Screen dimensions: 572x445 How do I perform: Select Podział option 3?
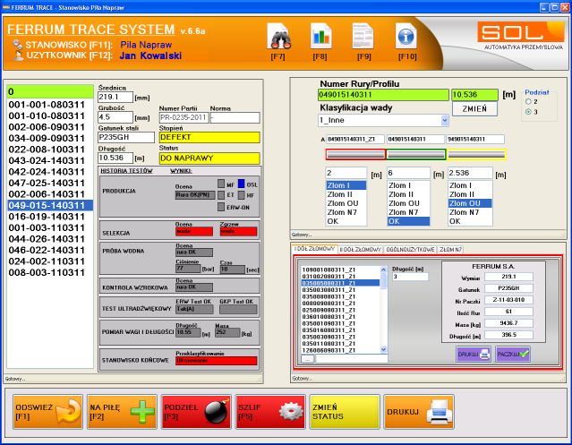(x=528, y=112)
